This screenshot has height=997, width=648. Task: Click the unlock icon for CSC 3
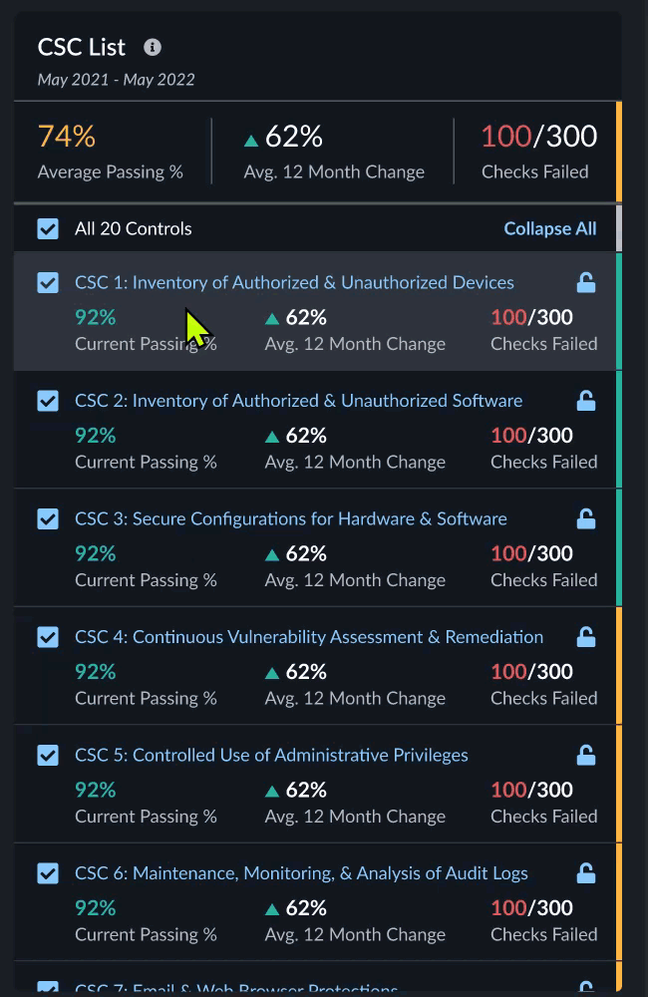coord(586,519)
